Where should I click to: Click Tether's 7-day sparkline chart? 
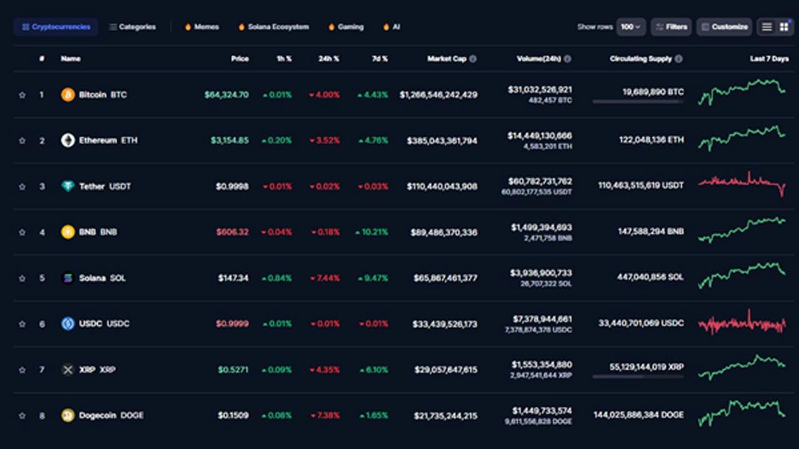point(742,183)
